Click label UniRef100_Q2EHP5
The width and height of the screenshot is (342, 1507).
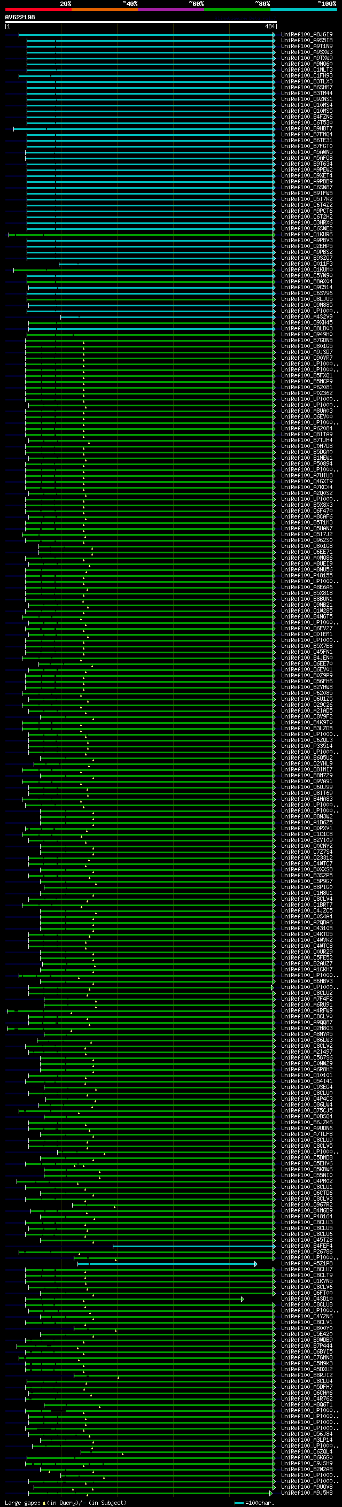(307, 246)
